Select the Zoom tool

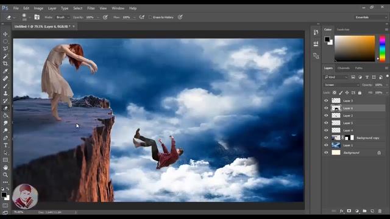point(5,175)
